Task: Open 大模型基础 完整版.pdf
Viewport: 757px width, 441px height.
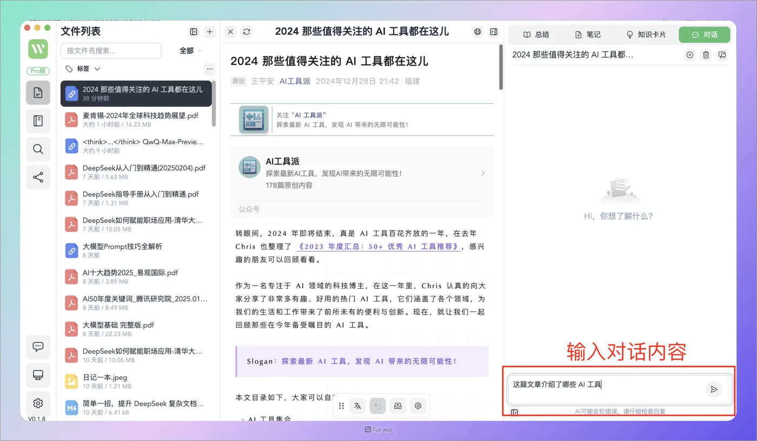Action: coord(136,329)
